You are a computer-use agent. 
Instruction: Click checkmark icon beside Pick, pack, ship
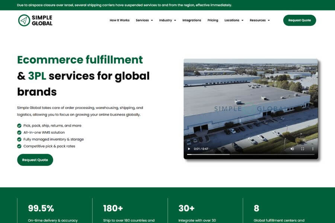19,126
